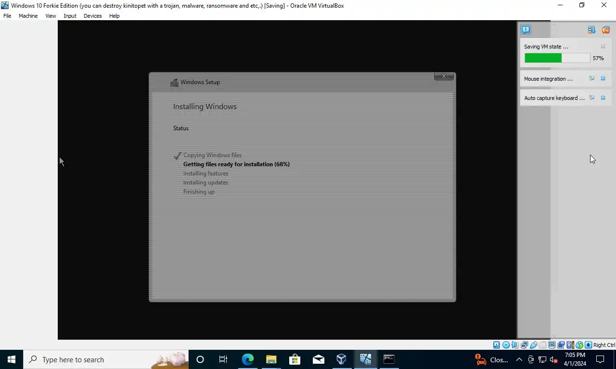Click the display status icon
Viewport: 616px width, 369px height.
(552, 345)
